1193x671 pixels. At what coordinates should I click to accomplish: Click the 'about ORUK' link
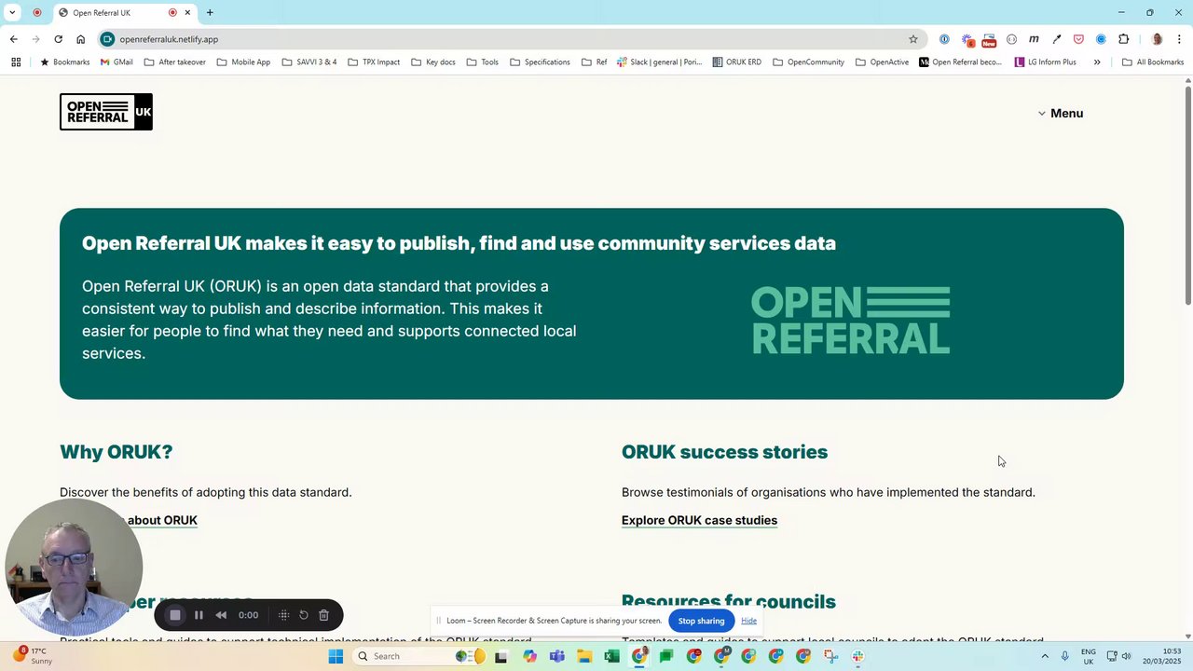click(162, 520)
